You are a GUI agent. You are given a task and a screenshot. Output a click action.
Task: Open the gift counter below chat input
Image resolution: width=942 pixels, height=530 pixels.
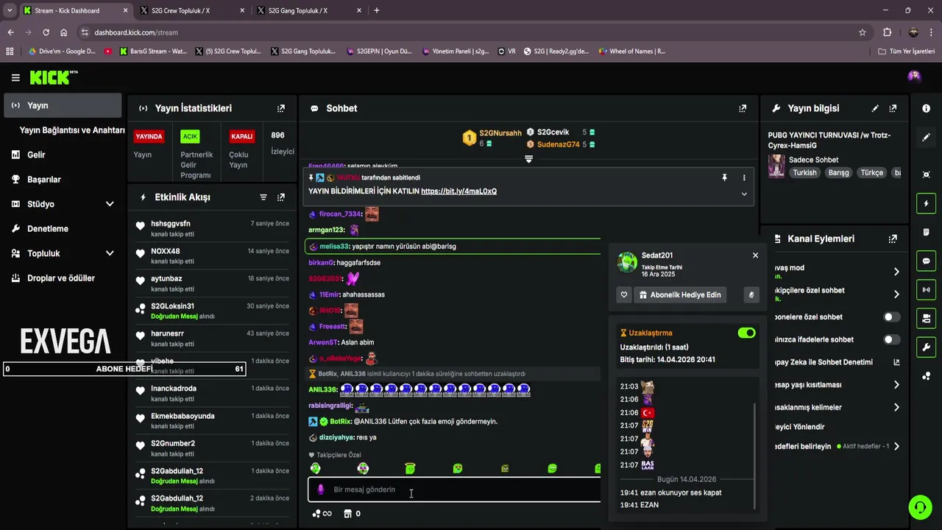coord(352,514)
